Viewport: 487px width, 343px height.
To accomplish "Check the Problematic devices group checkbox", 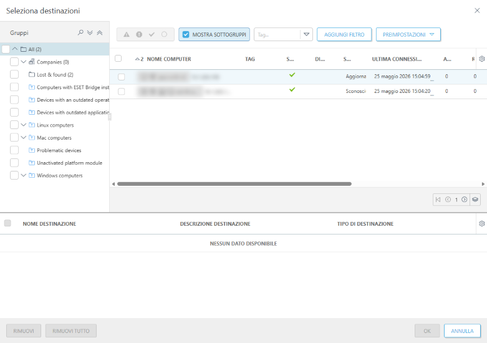I will pos(14,150).
